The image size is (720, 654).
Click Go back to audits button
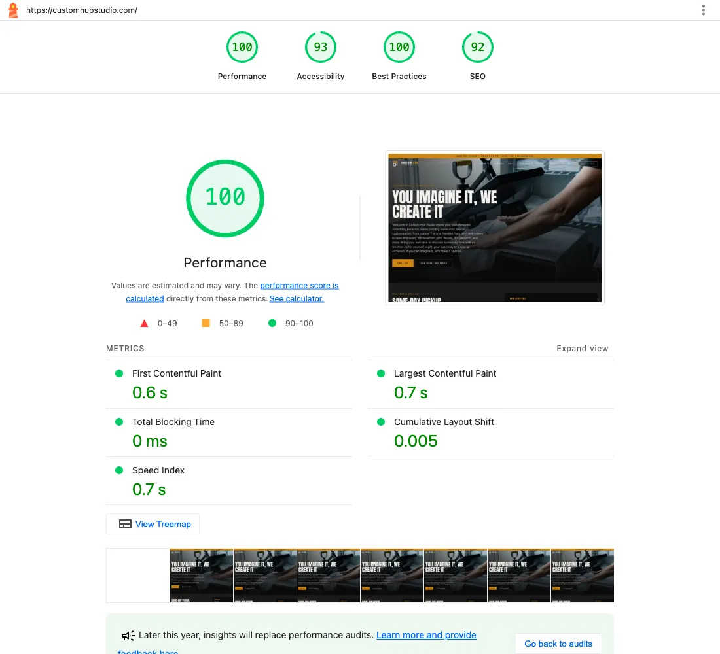click(x=558, y=644)
